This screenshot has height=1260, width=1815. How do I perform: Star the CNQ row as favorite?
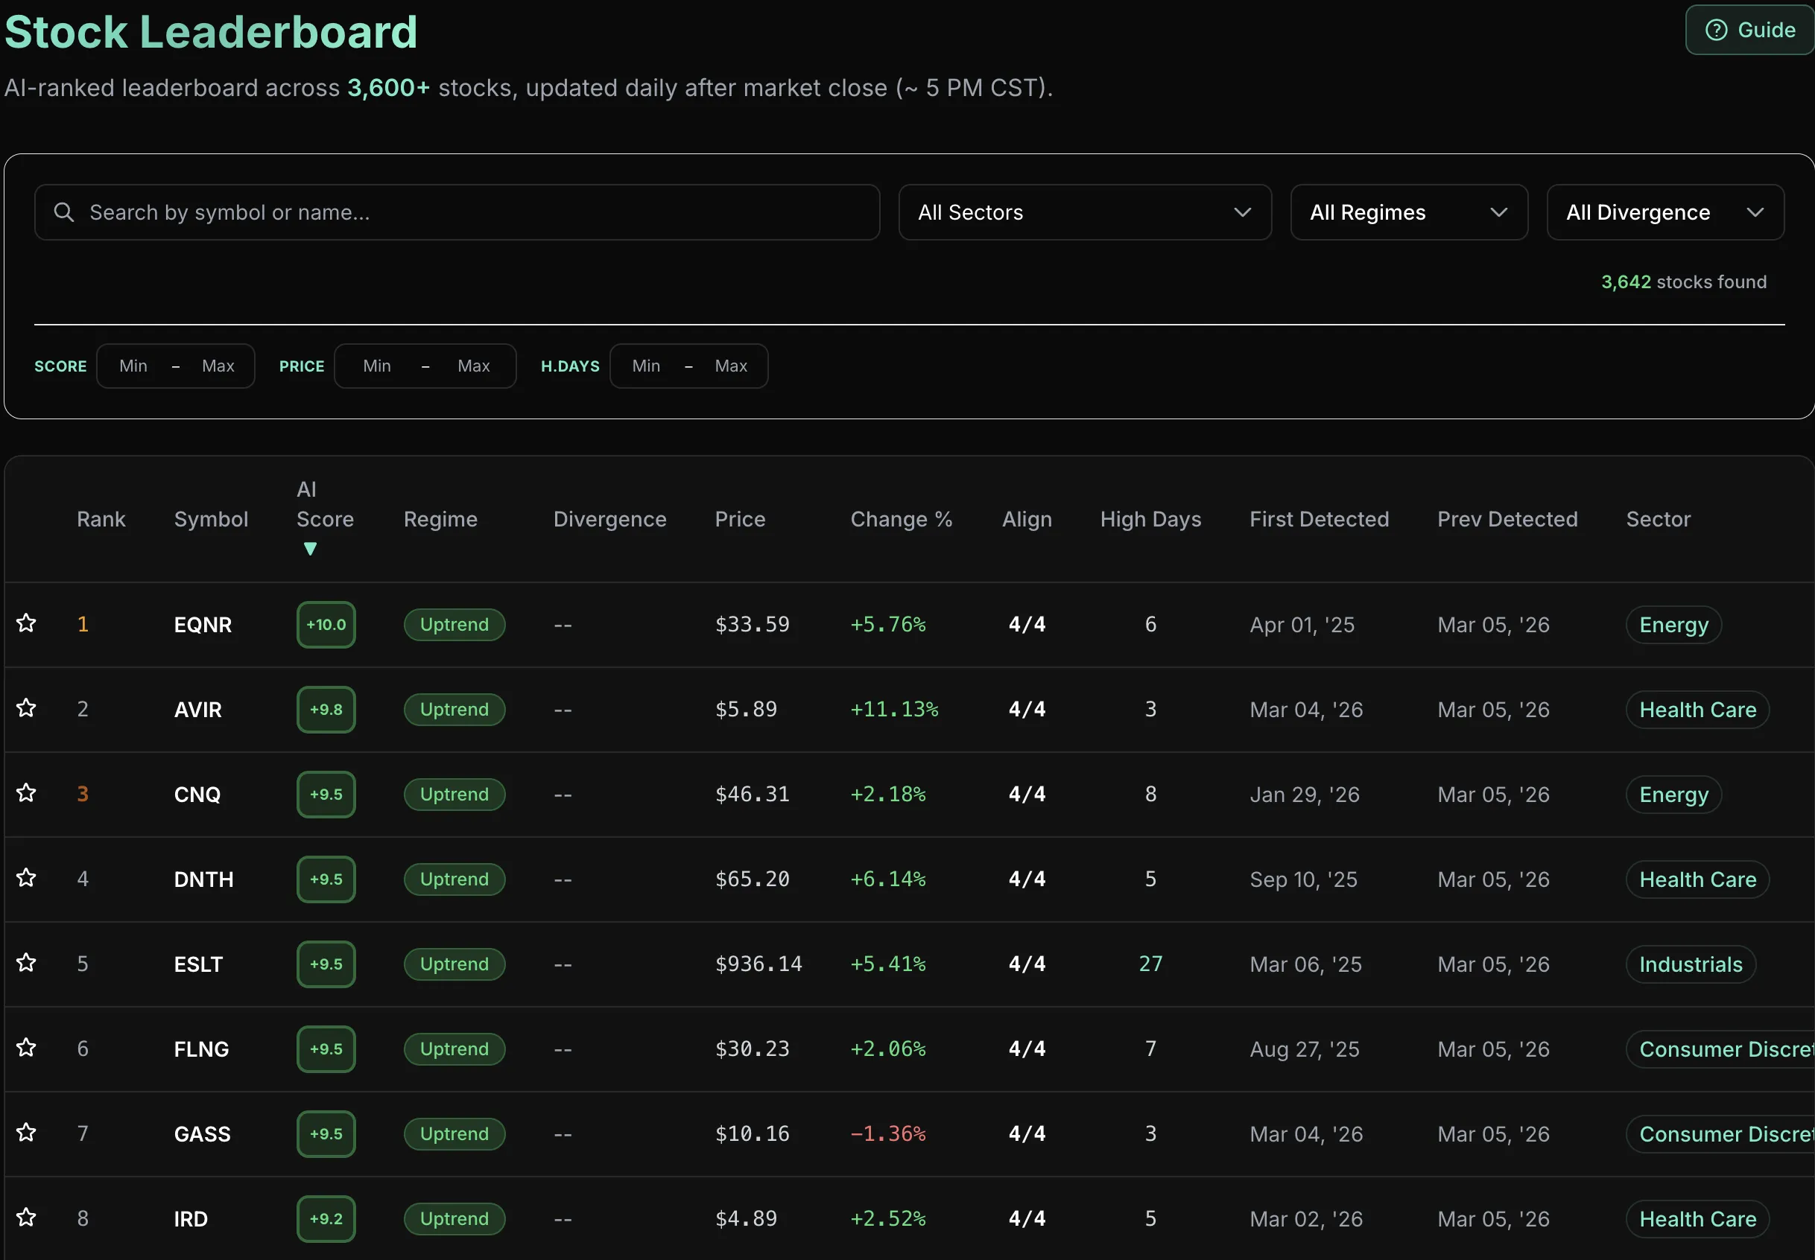(26, 793)
